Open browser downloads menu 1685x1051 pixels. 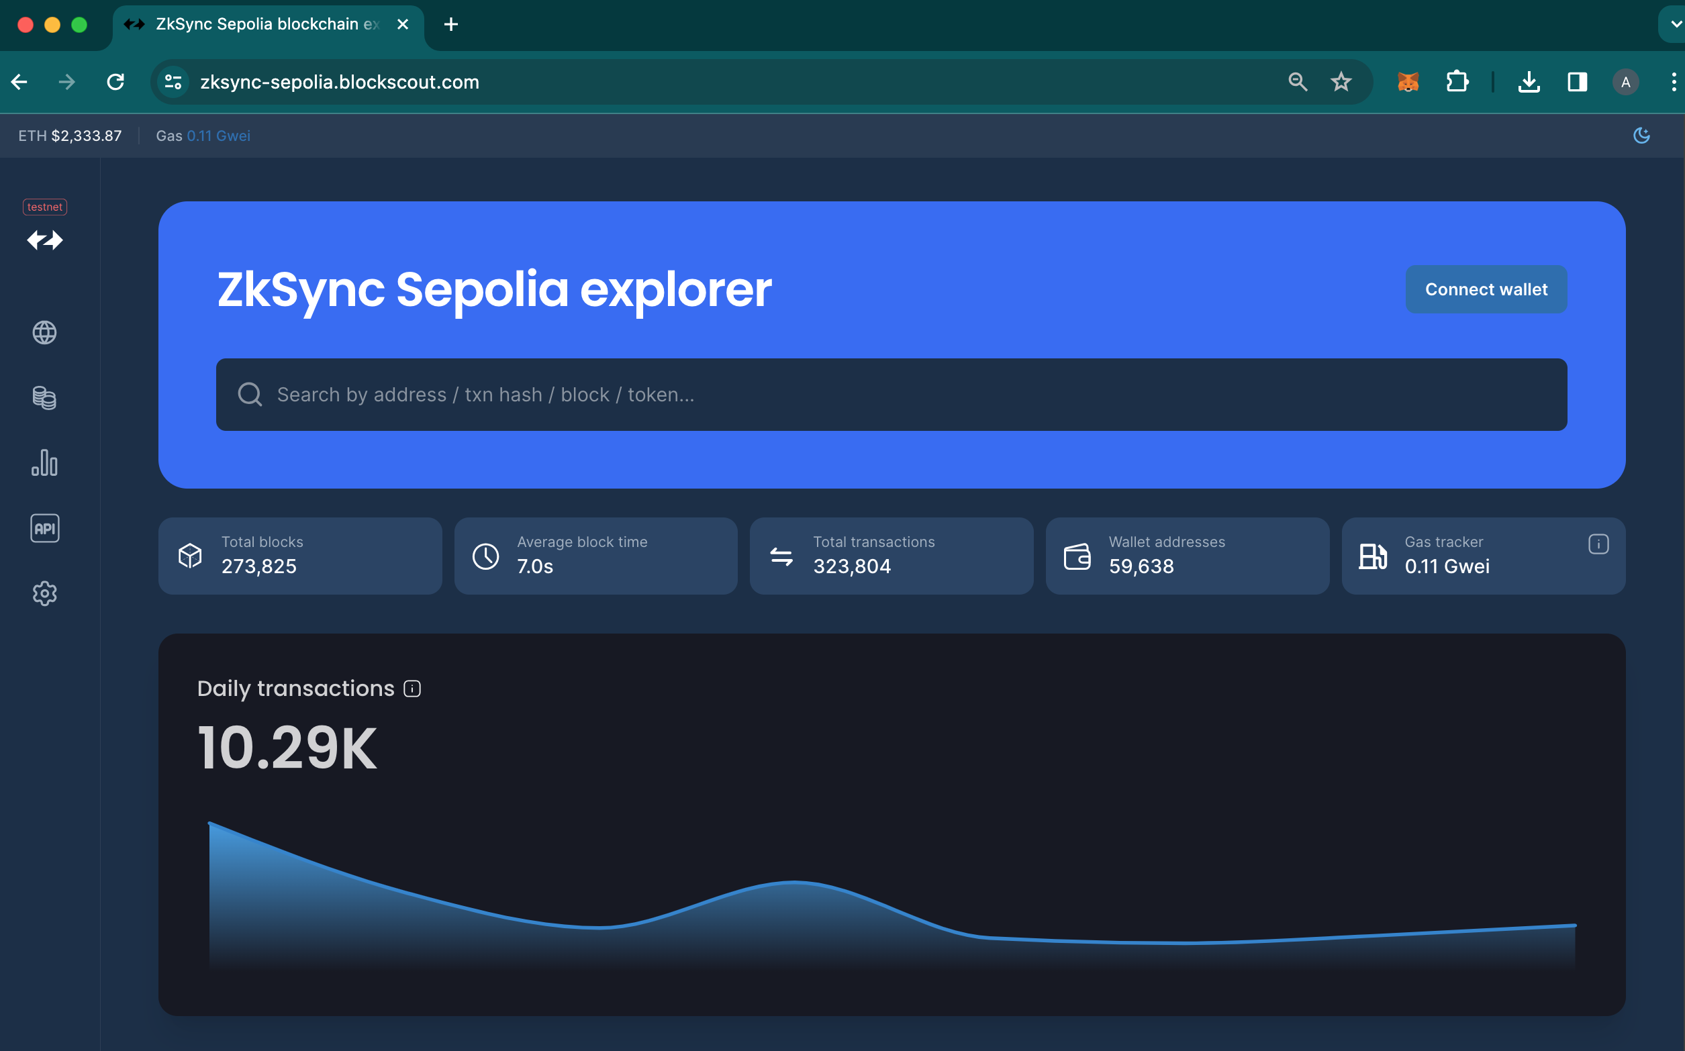(x=1529, y=81)
